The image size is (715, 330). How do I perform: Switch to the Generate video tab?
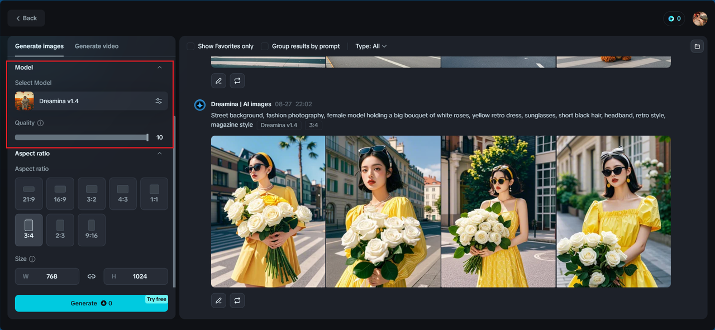click(97, 46)
